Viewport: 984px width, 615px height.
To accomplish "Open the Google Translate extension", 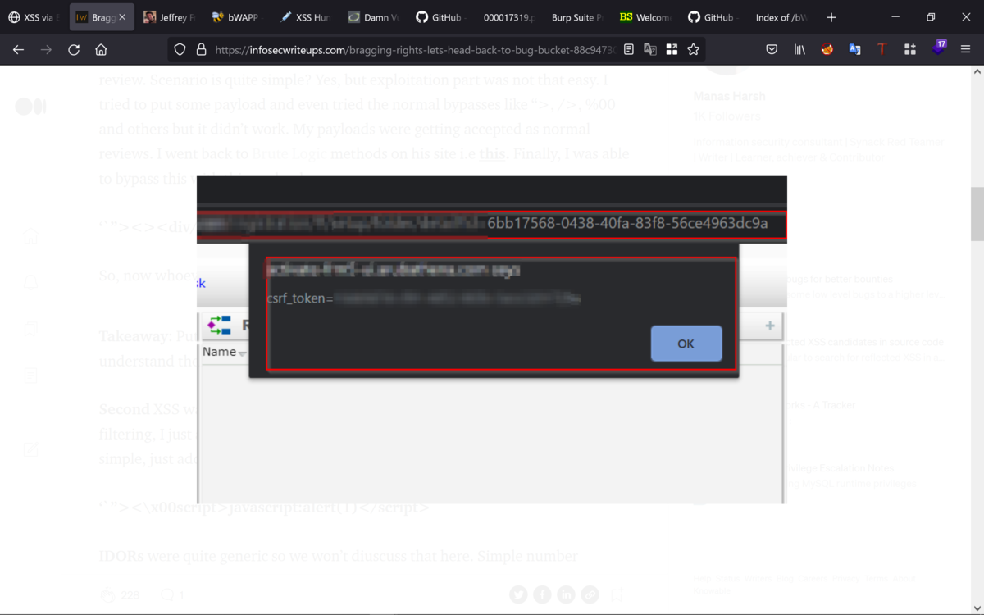I will (x=854, y=49).
